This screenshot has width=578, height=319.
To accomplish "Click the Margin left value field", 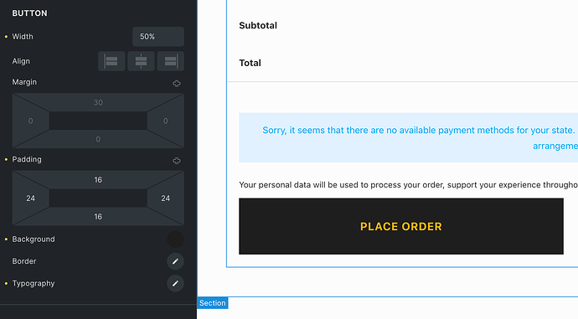I will 31,121.
